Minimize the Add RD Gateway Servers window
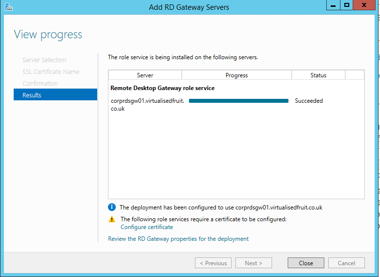This screenshot has height=277, width=380. point(333,5)
